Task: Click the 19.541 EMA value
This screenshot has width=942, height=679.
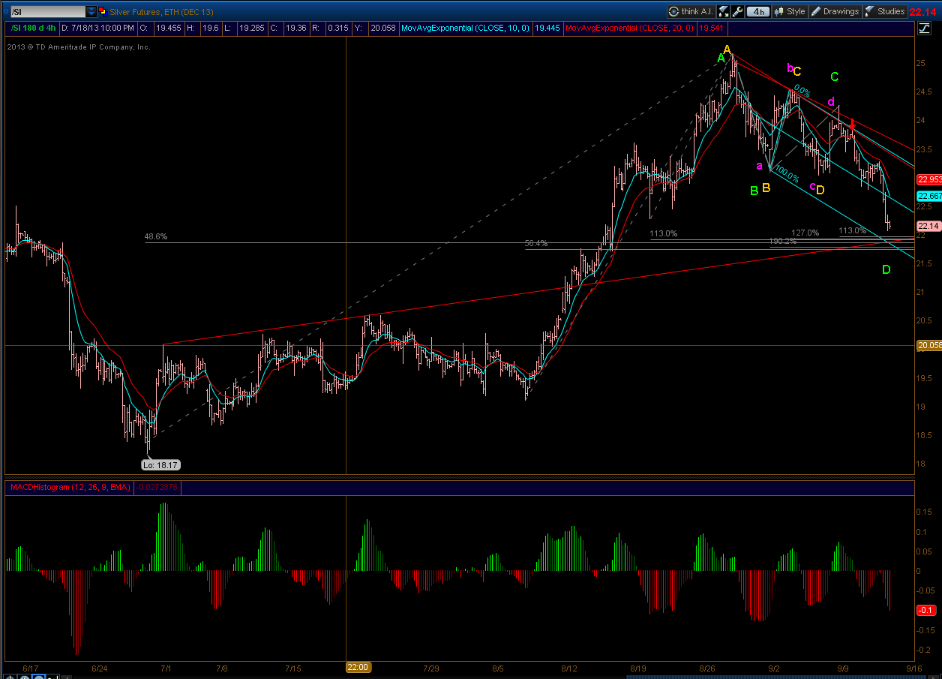Action: tap(710, 28)
